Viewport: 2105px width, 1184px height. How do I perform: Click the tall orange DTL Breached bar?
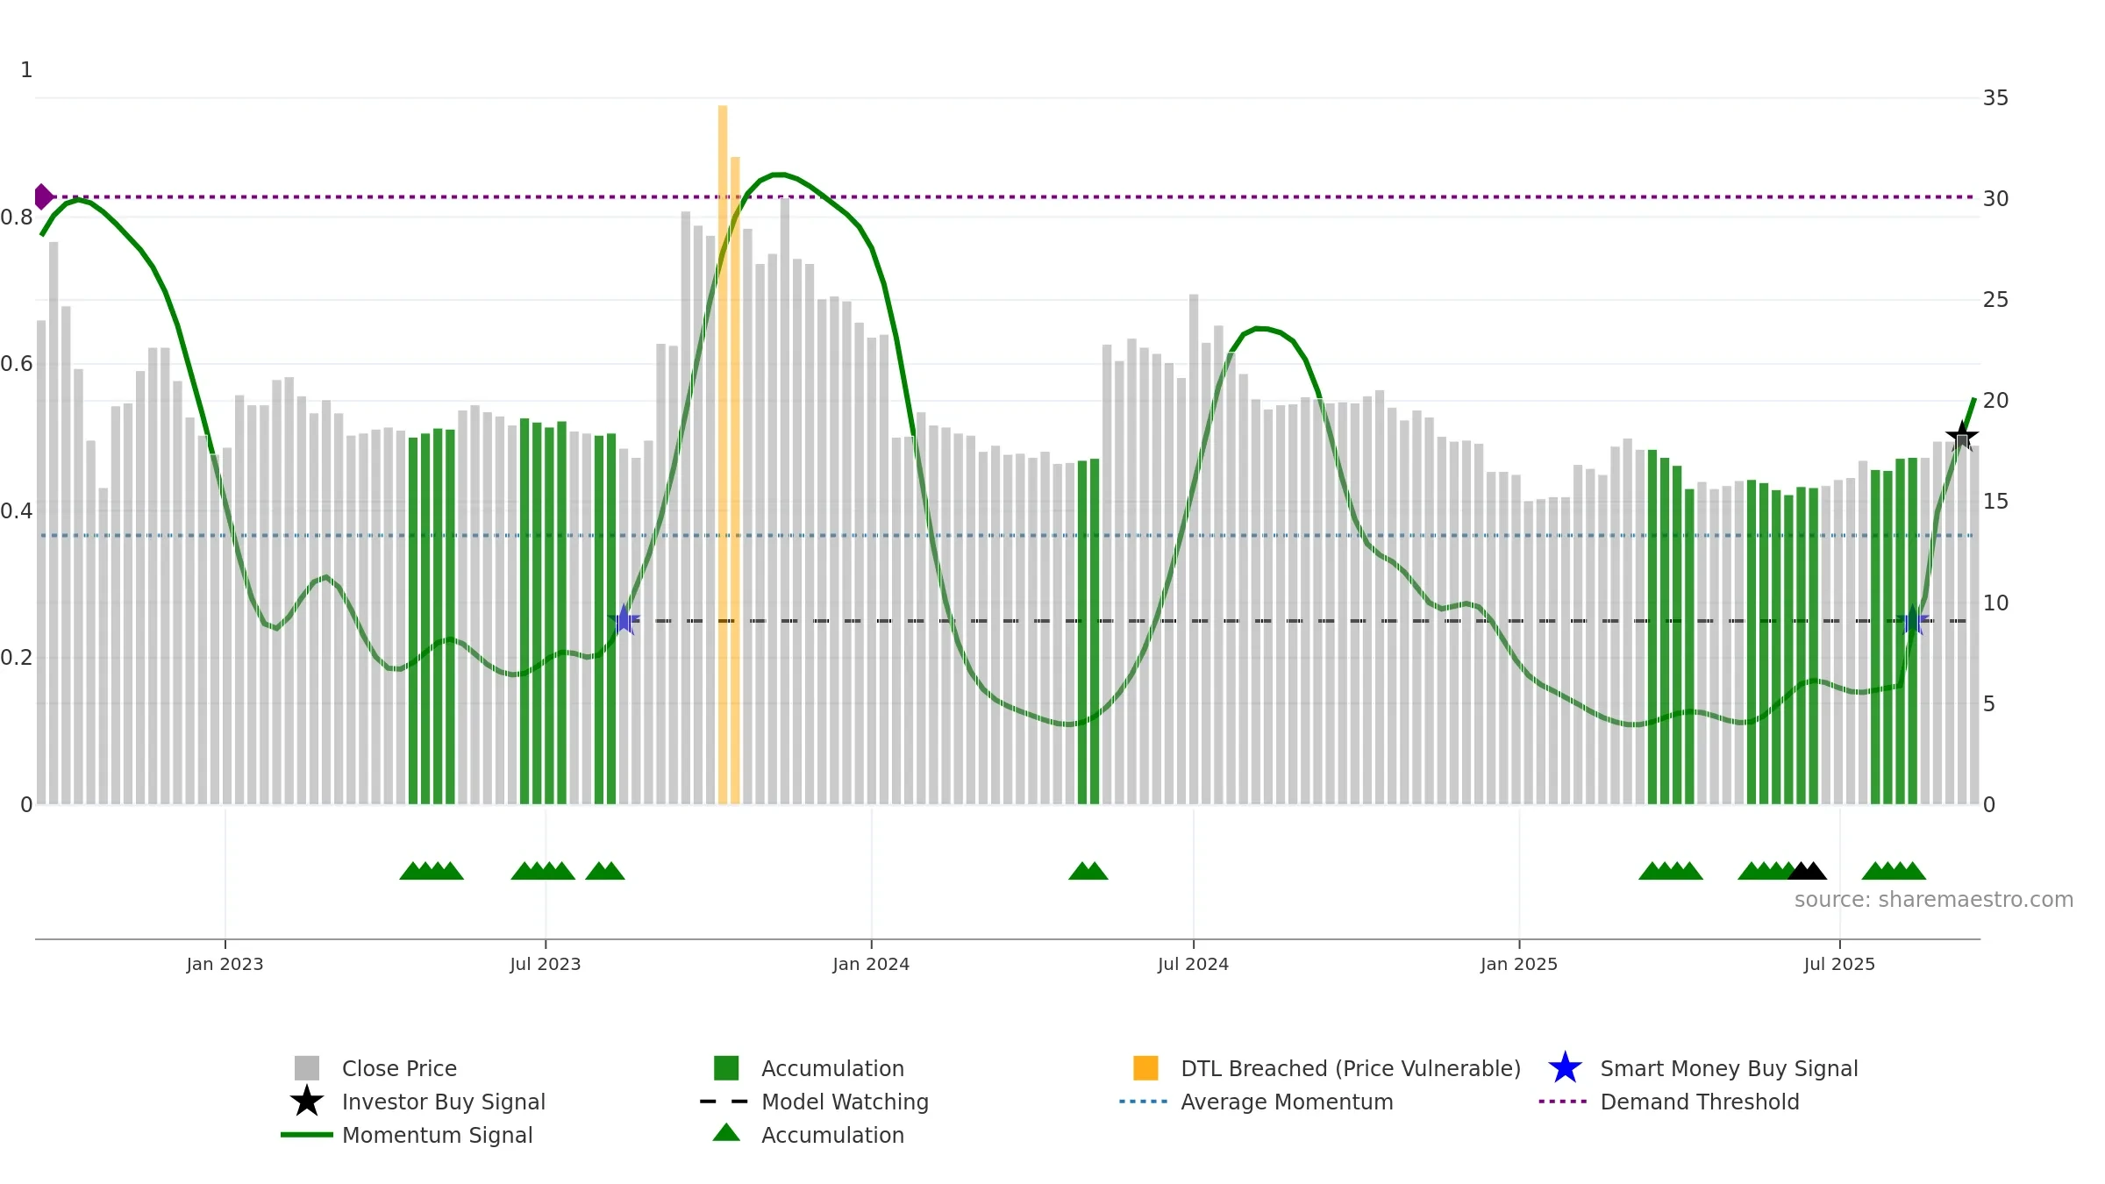[723, 454]
